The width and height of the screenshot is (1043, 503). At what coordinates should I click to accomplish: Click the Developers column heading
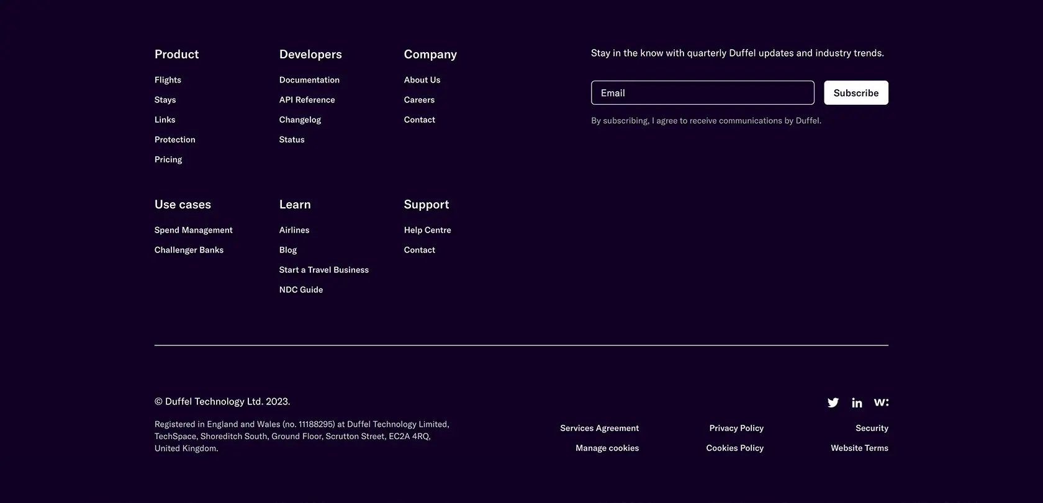tap(310, 54)
